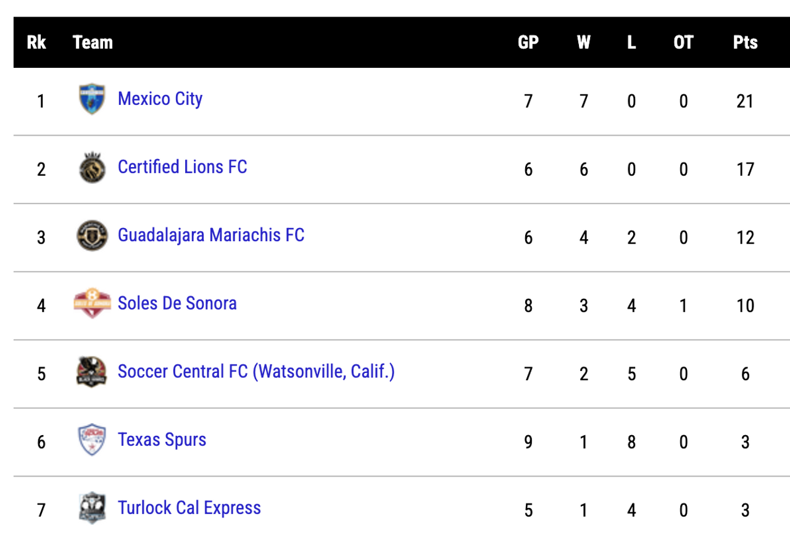Click the Mexico City team logo
This screenshot has width=790, height=548.
(92, 99)
